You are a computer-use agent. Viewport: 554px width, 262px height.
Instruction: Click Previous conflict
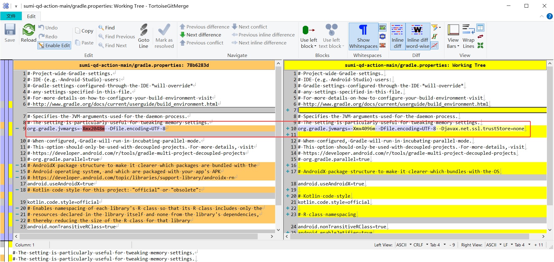[x=201, y=43]
